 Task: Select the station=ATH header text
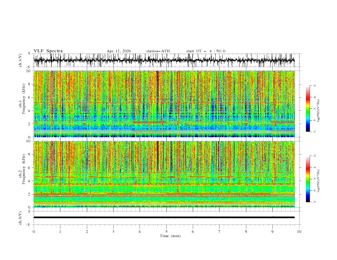click(158, 51)
